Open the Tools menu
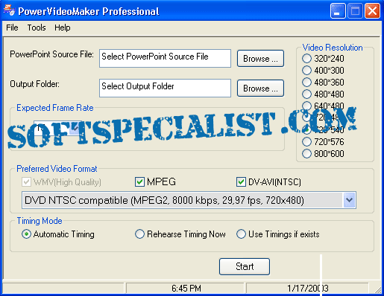This screenshot has width=384, height=296. pos(37,28)
